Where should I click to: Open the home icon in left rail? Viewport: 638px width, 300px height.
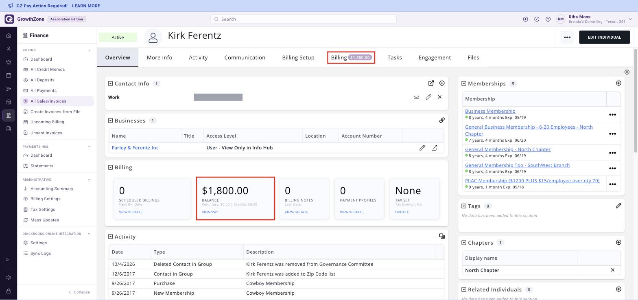[9, 35]
